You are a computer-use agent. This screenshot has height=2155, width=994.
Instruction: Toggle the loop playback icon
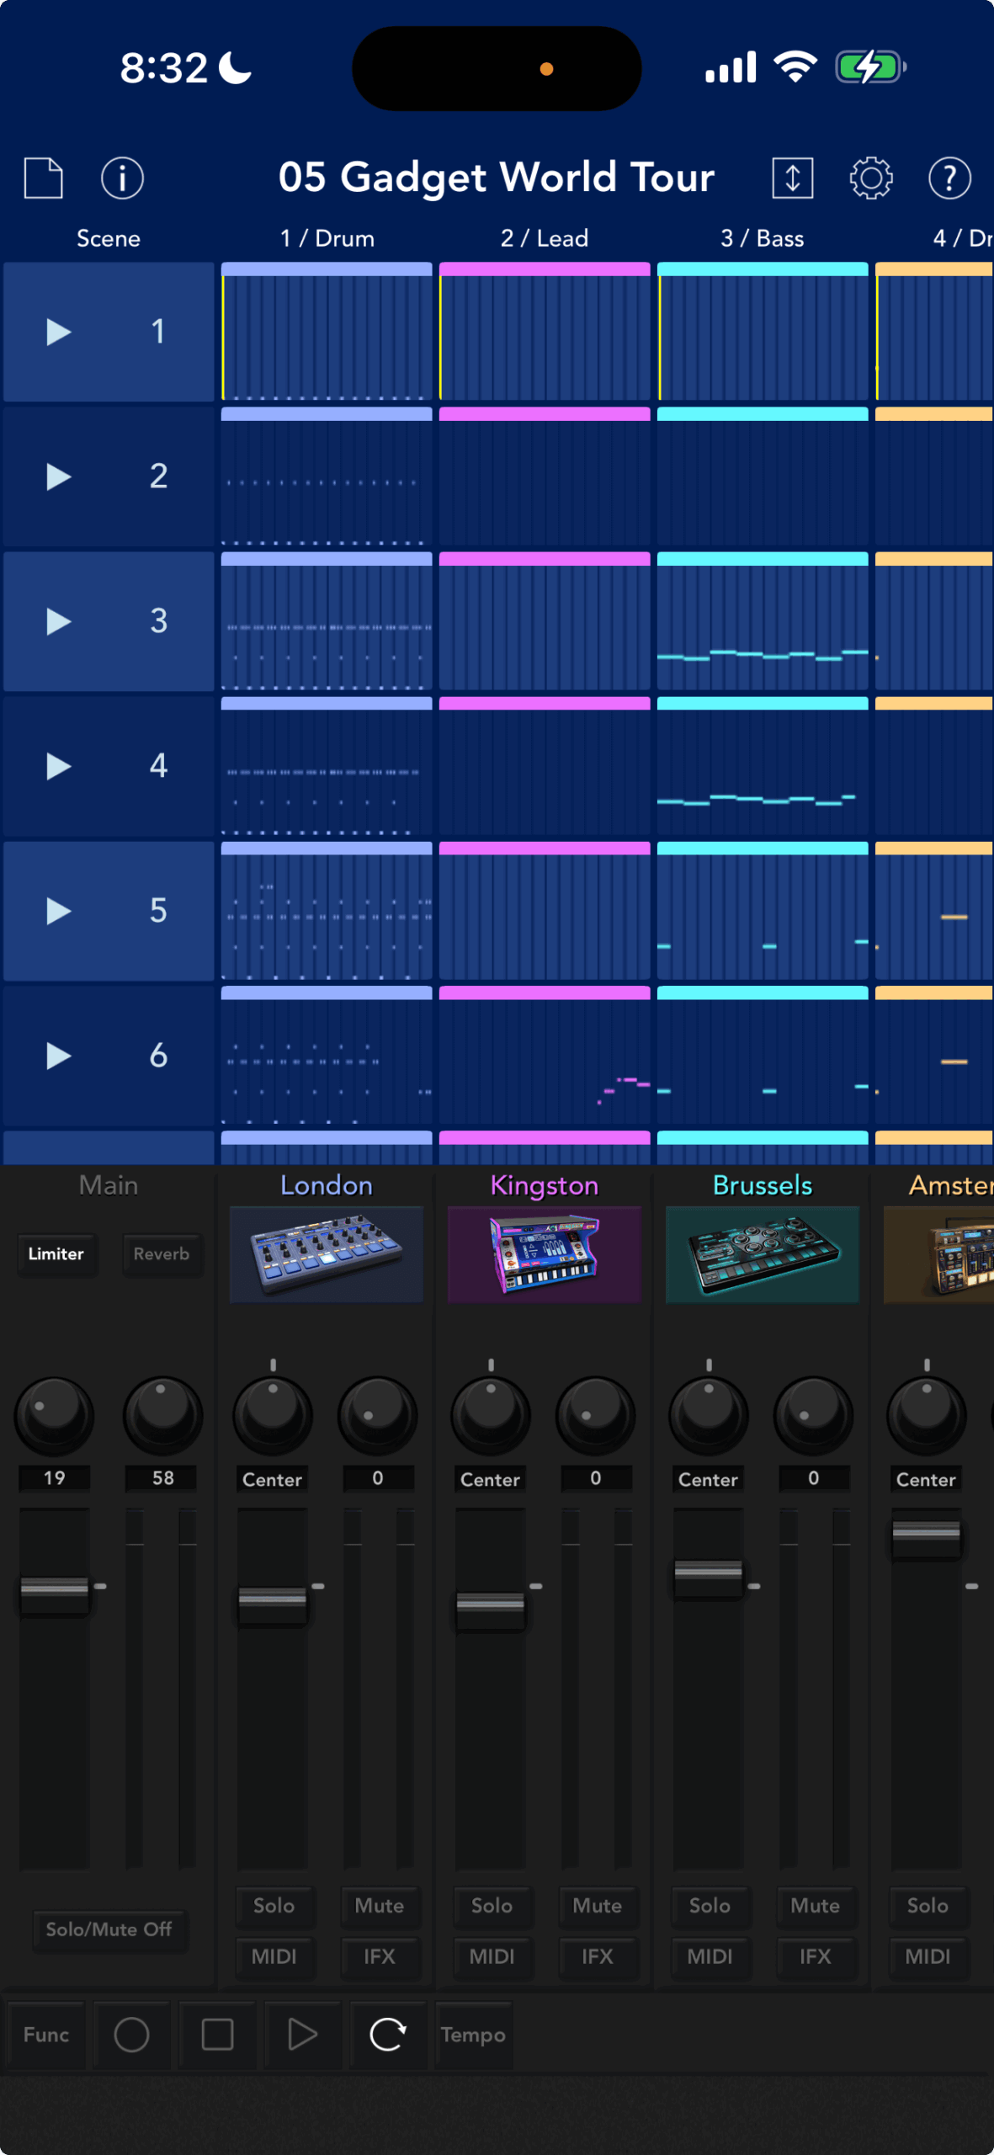pos(388,2035)
